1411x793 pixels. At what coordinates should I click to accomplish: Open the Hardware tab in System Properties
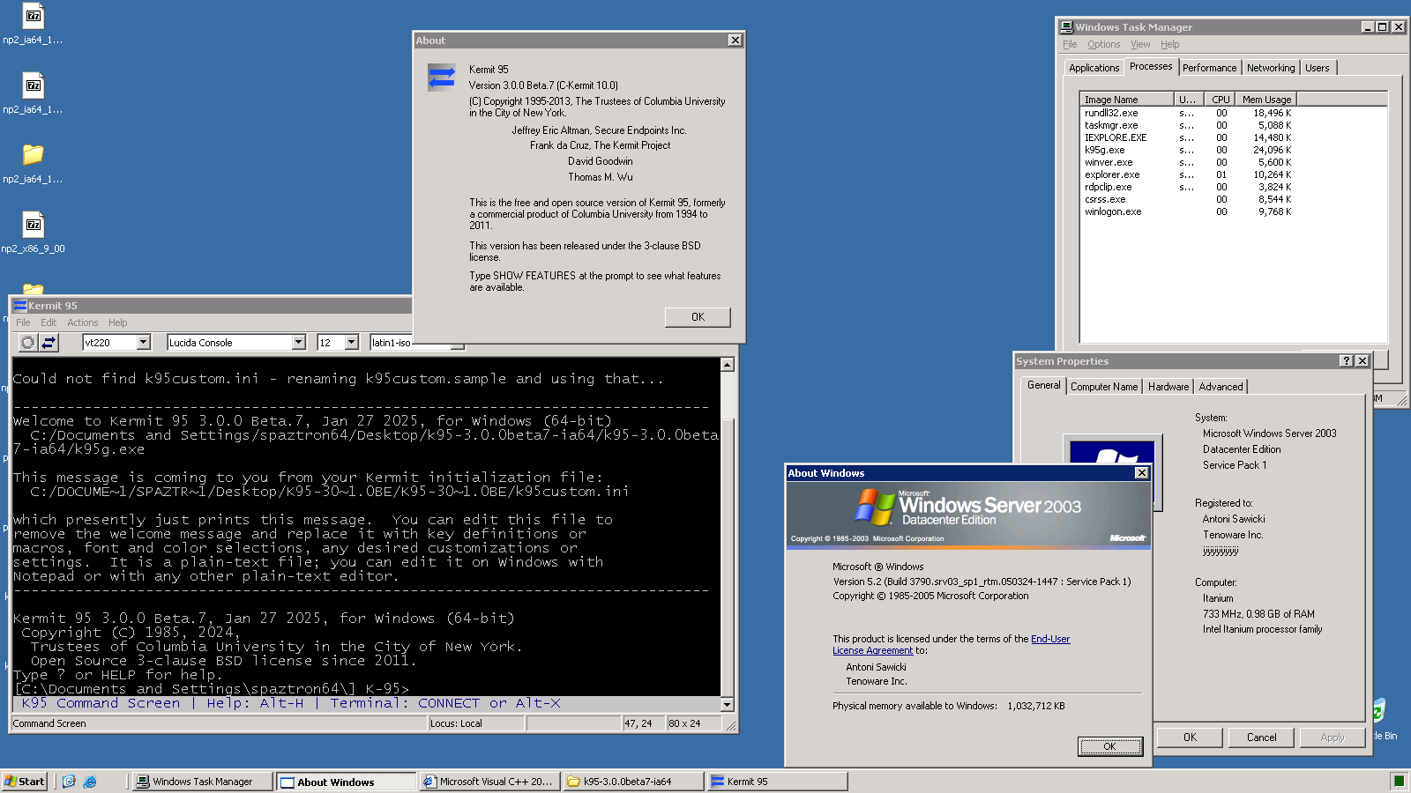point(1168,387)
